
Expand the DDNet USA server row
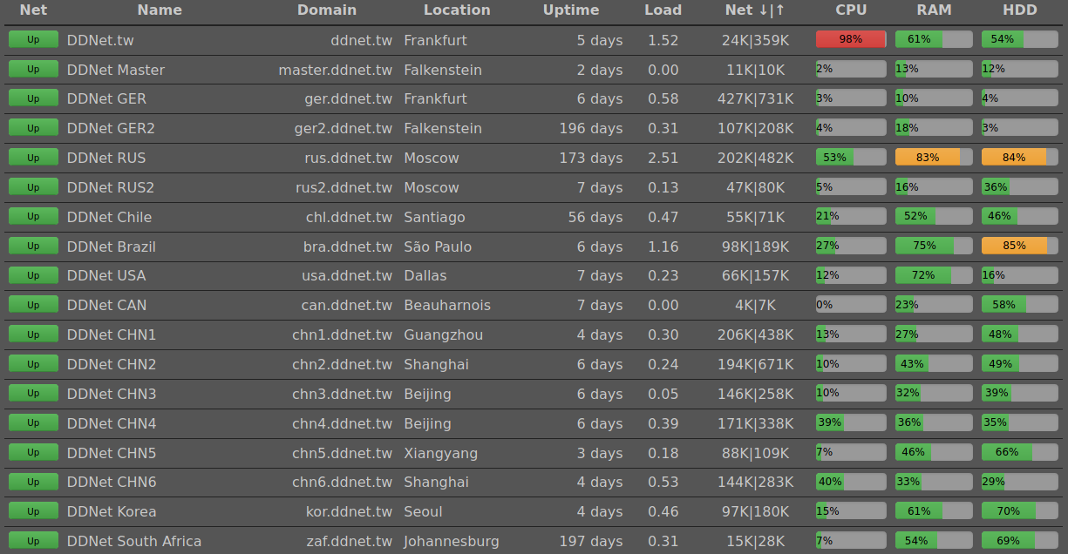[106, 275]
